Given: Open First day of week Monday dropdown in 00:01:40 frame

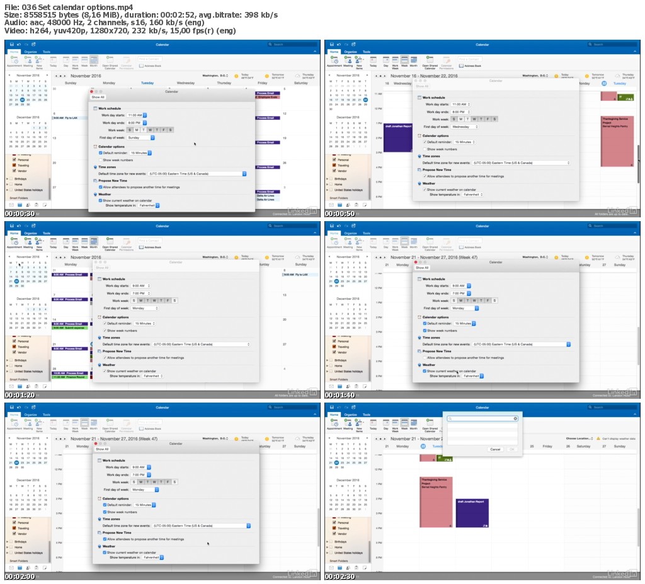Looking at the screenshot, I should 465,308.
